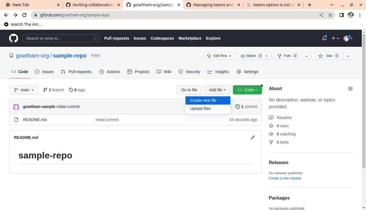
Task: Expand the main branch selector
Action: [x=24, y=90]
